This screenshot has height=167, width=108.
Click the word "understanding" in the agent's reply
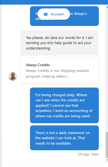(38, 48)
